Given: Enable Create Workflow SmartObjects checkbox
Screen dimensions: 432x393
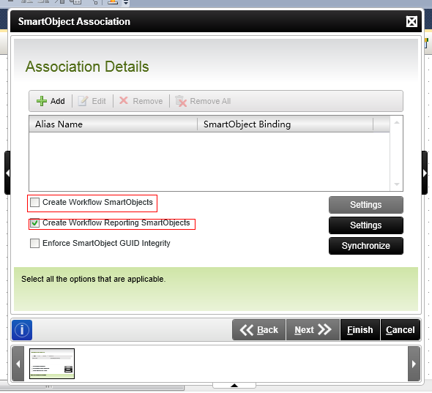Looking at the screenshot, I should coord(34,202).
